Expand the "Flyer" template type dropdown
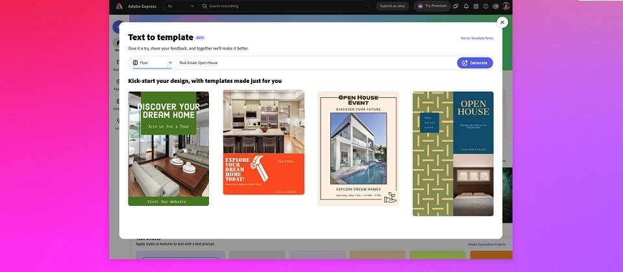This screenshot has height=272, width=623. 153,63
